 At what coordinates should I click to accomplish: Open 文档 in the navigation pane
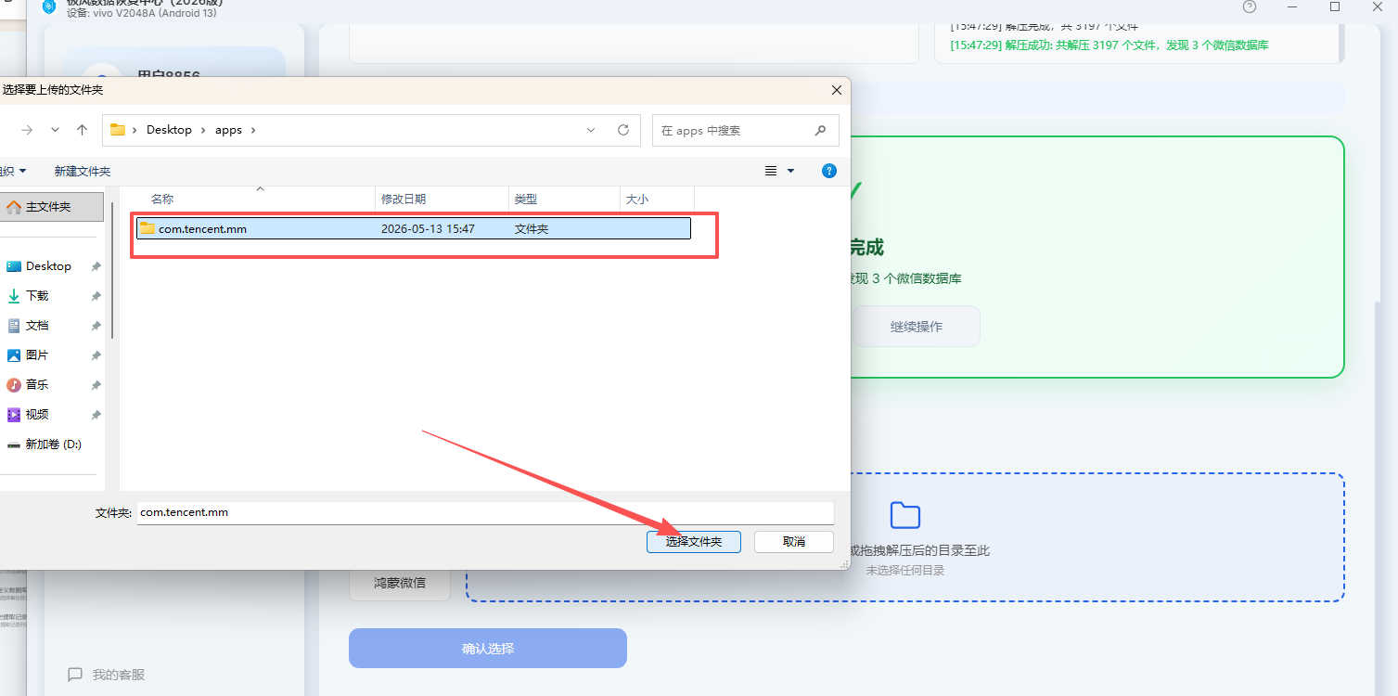click(x=37, y=326)
